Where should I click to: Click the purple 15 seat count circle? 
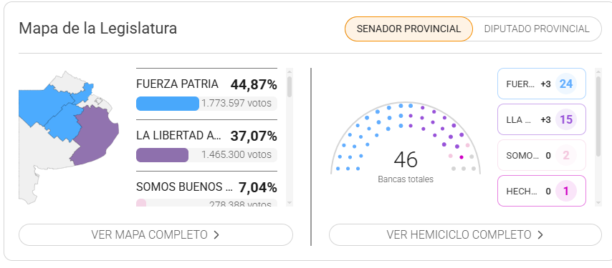(566, 119)
